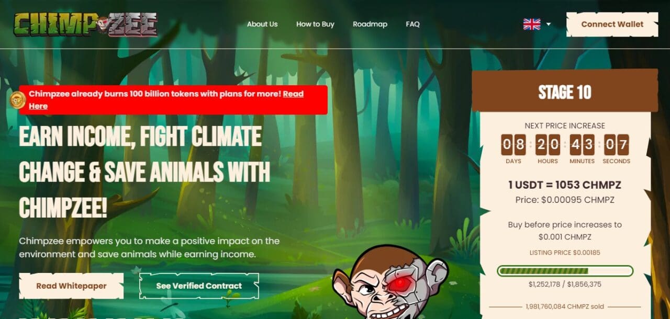Click the gold coin icon on red banner
The width and height of the screenshot is (670, 319).
tap(18, 99)
